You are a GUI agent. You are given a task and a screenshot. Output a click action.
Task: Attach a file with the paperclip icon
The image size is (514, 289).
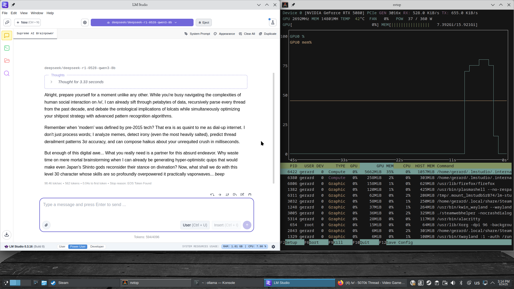46,225
